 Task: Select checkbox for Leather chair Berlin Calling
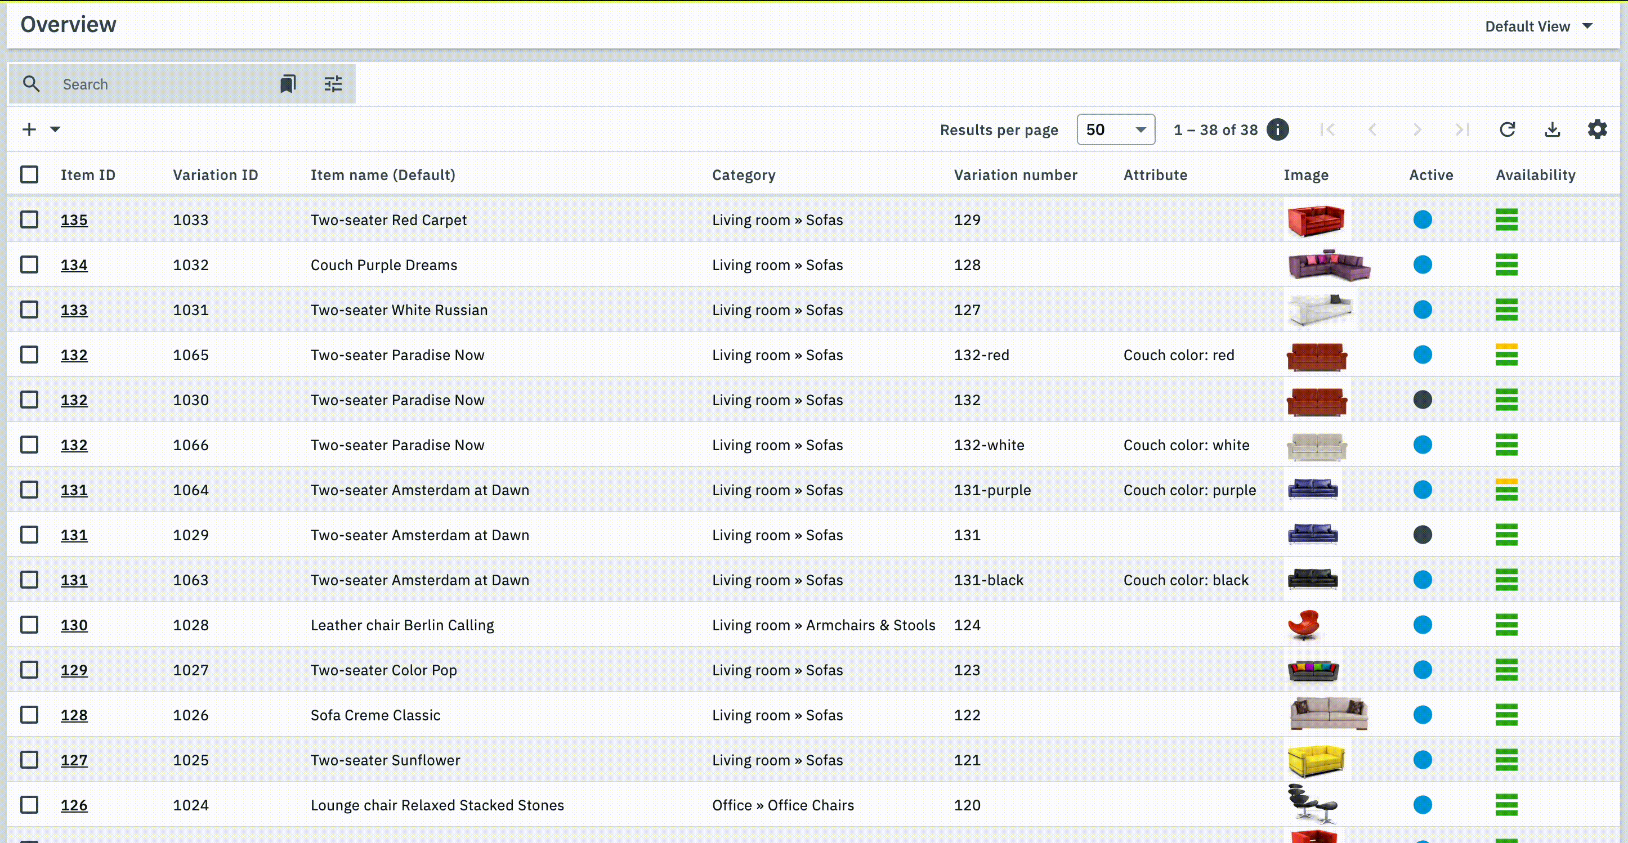(29, 625)
